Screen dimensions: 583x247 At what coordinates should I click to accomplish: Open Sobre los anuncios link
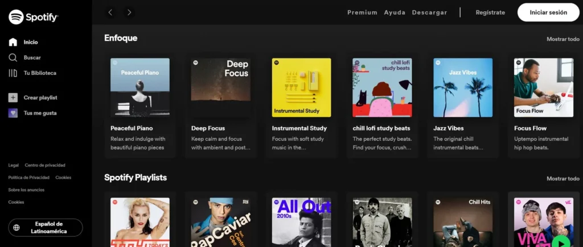pos(26,190)
